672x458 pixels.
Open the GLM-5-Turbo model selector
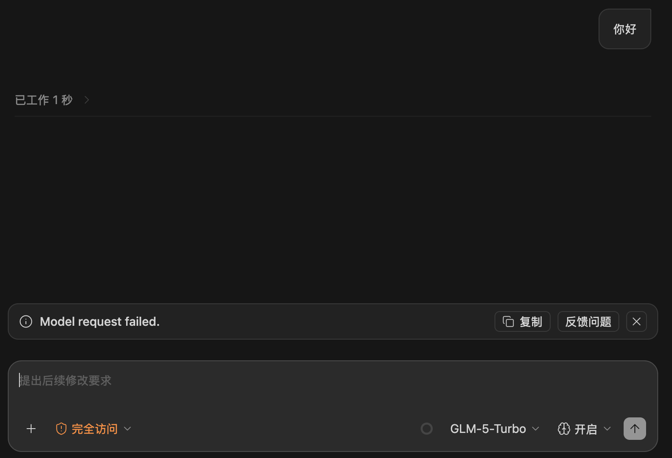[x=494, y=429]
